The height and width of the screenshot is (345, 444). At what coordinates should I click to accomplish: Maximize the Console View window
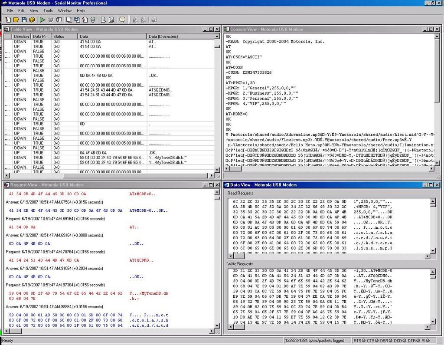point(431,29)
